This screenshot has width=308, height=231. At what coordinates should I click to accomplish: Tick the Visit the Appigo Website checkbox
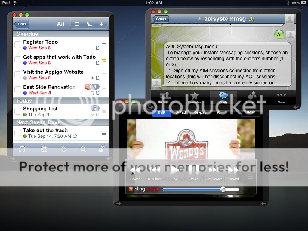(18, 75)
